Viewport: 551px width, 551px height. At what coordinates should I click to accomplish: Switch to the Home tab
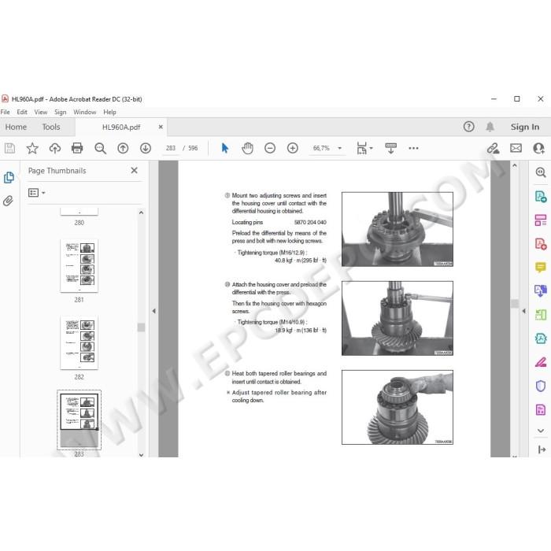pyautogui.click(x=17, y=127)
